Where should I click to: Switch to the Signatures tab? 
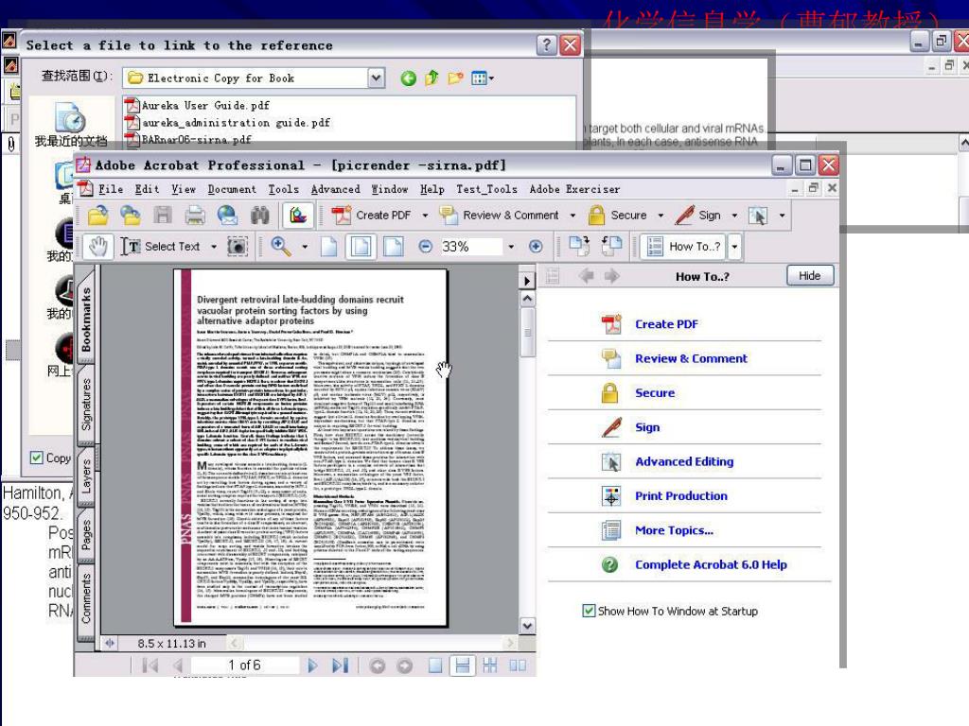coord(86,404)
